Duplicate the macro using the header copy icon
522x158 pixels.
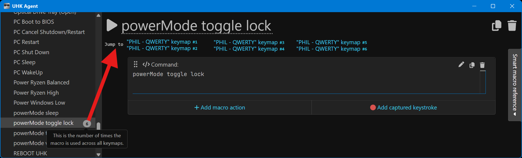[497, 26]
